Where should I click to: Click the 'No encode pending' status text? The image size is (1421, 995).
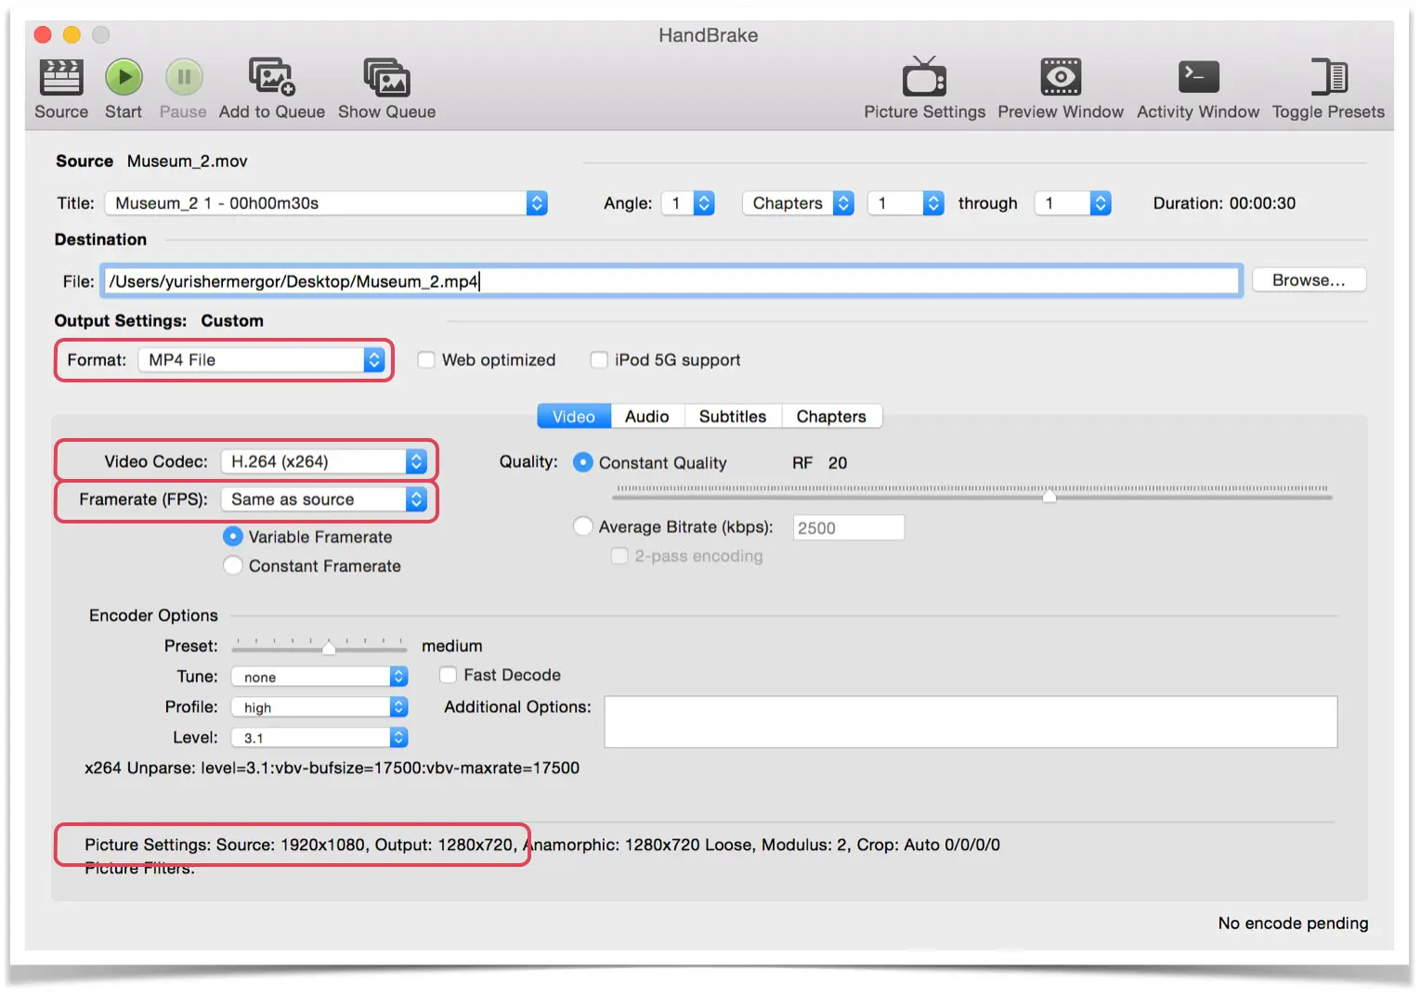click(x=1293, y=923)
